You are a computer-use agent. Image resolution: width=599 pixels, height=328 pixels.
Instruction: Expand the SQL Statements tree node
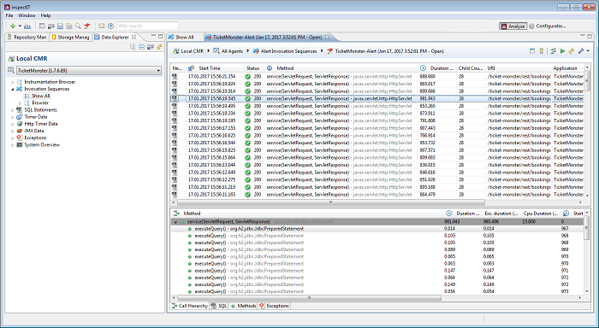click(x=12, y=110)
